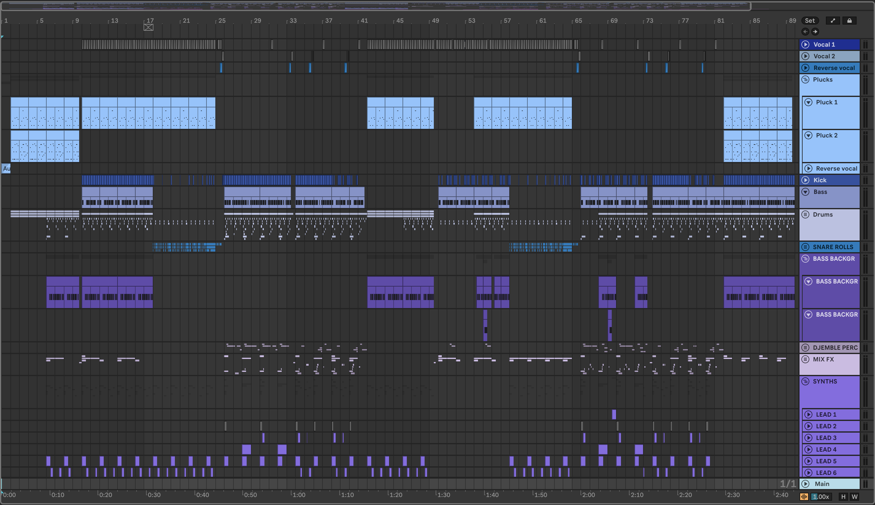Toggle the automation mode button
This screenshot has height=505, width=875.
pyautogui.click(x=833, y=21)
